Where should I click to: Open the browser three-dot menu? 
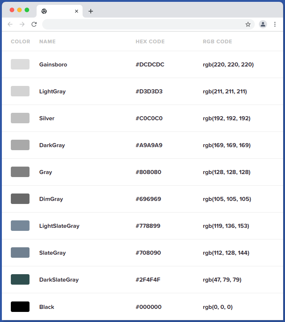(275, 24)
